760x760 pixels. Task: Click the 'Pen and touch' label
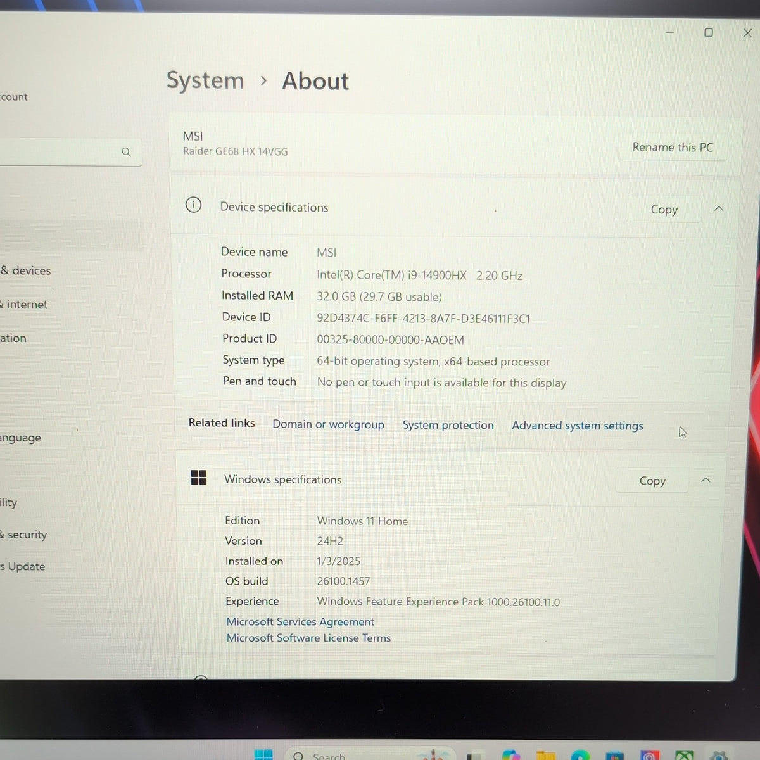pos(259,381)
